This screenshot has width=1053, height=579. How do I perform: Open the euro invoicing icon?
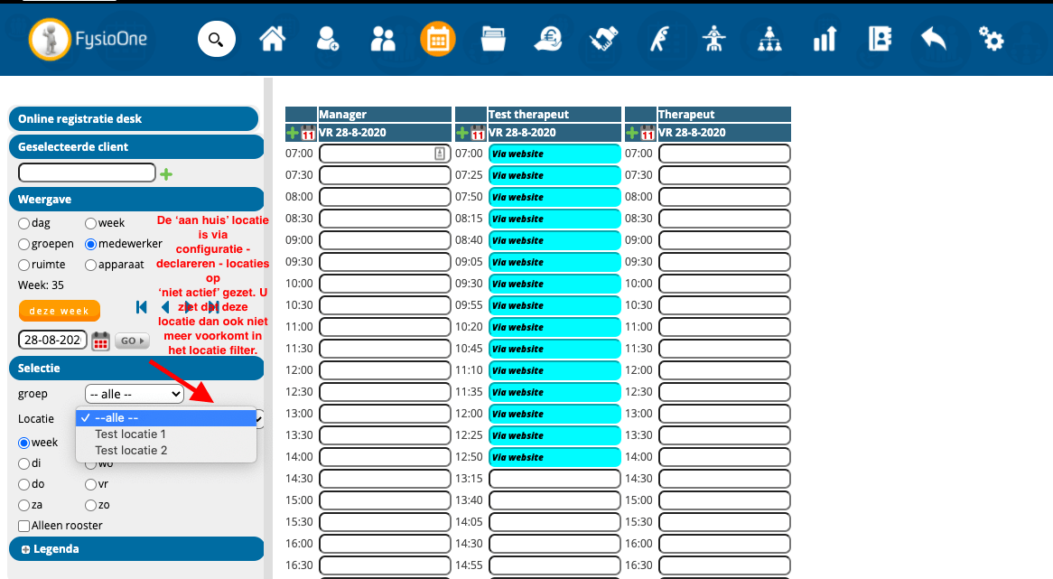click(547, 39)
